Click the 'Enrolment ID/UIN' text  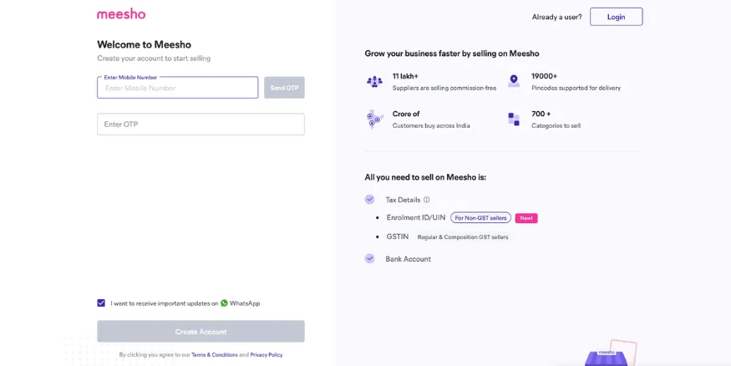click(x=416, y=218)
